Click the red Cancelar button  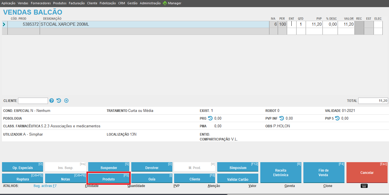click(x=367, y=172)
